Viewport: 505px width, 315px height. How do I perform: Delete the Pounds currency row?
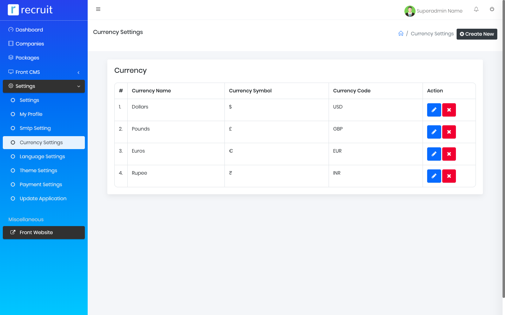(449, 132)
